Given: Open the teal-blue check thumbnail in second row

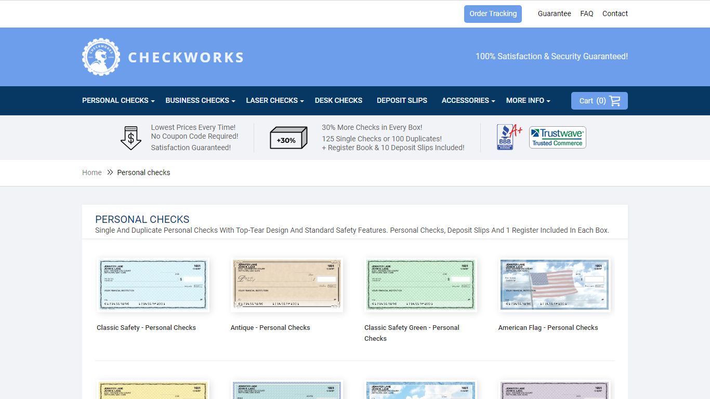Looking at the screenshot, I should tap(287, 390).
